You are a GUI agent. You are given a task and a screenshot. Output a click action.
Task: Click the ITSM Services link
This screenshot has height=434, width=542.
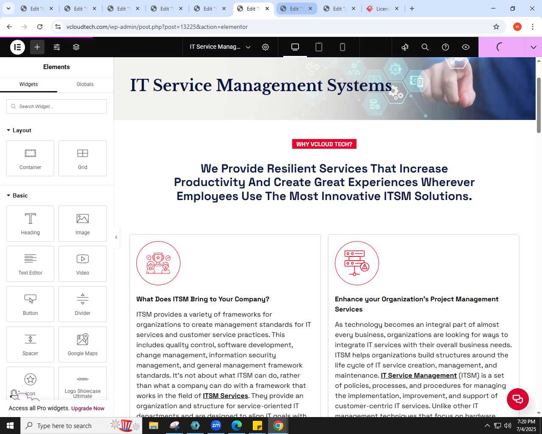225,396
